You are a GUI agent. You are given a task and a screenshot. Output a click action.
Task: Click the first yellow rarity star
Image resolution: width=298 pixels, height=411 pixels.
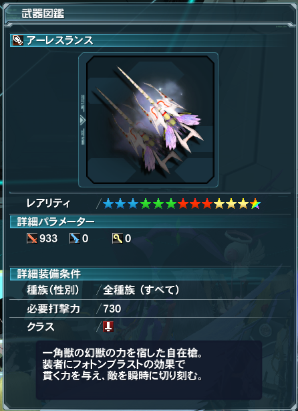pos(218,203)
